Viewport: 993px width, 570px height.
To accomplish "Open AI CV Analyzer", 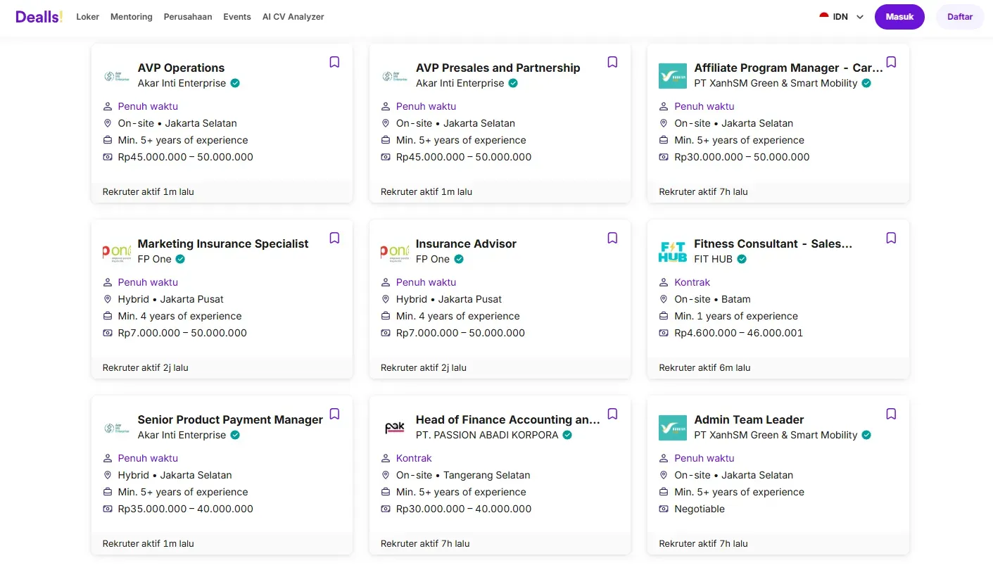I will pos(293,17).
